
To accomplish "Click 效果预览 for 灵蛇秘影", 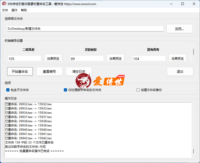I will [115, 58].
